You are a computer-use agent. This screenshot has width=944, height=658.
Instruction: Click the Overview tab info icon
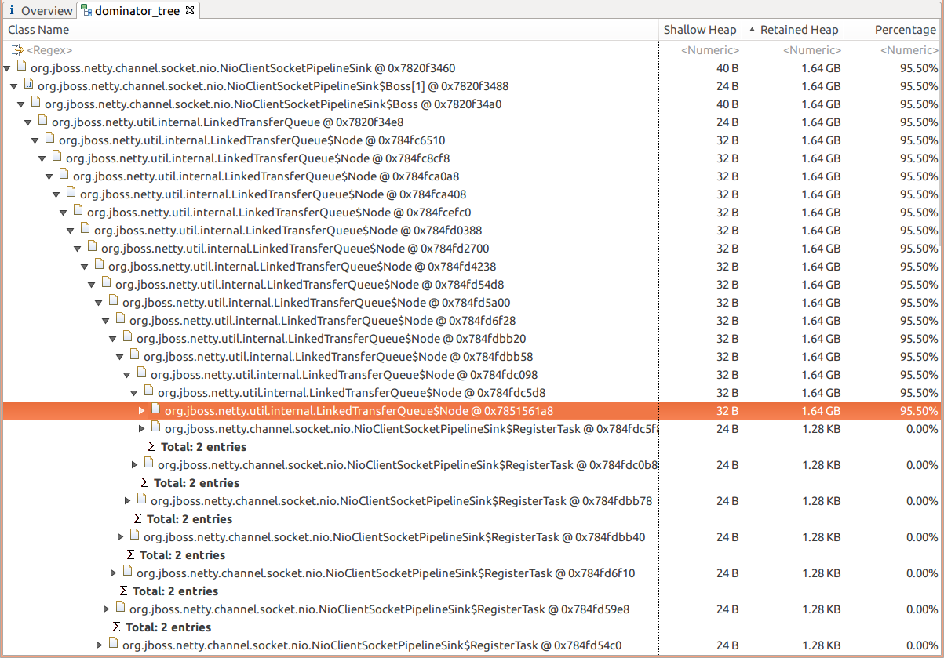pyautogui.click(x=12, y=11)
